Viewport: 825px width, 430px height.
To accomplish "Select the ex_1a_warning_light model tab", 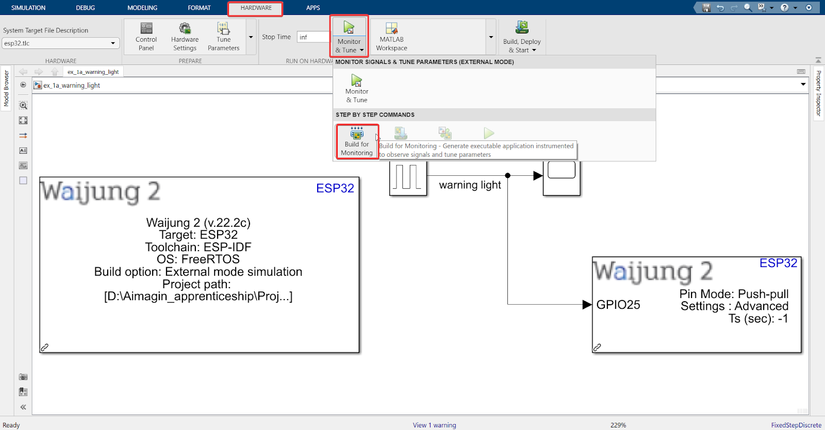I will pyautogui.click(x=93, y=72).
